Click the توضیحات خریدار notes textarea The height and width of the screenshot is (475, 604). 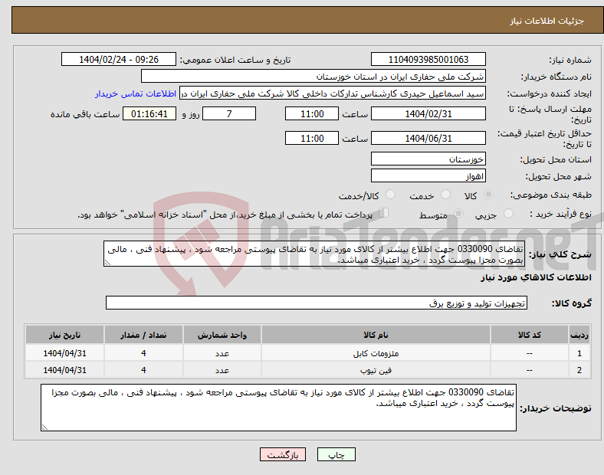point(278,408)
